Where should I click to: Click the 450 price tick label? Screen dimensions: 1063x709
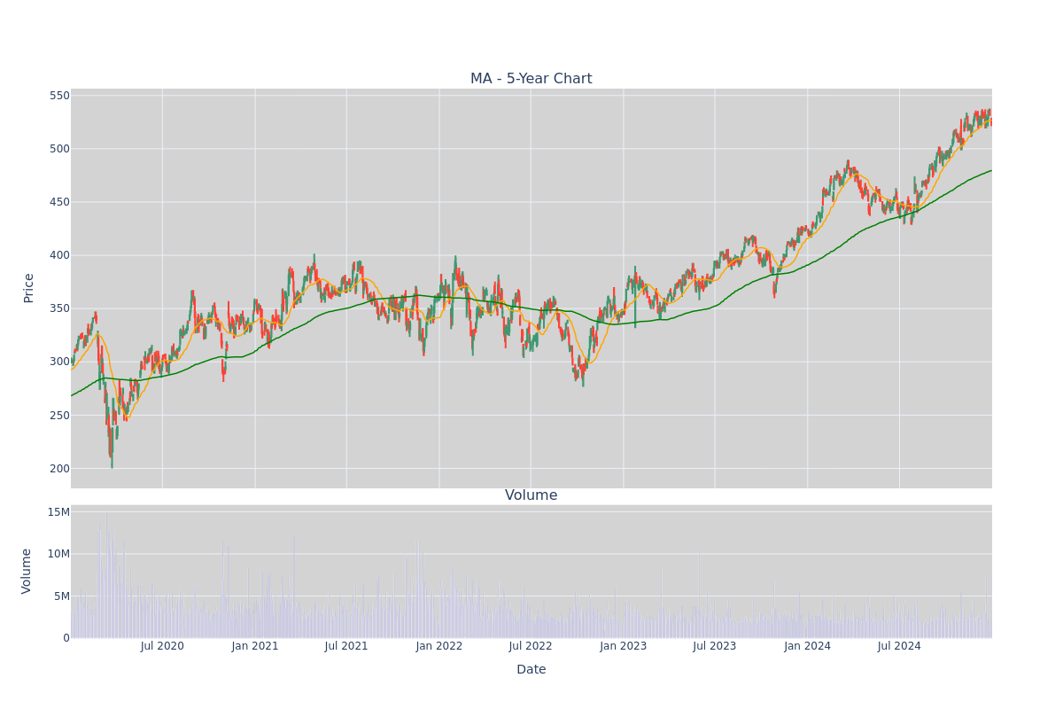(59, 202)
